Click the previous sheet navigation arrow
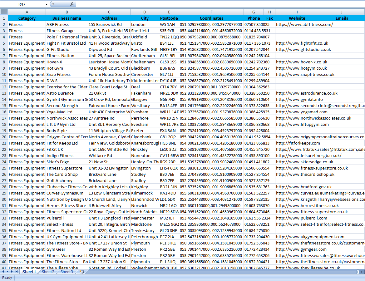The image size is (365, 281). tap(7, 272)
